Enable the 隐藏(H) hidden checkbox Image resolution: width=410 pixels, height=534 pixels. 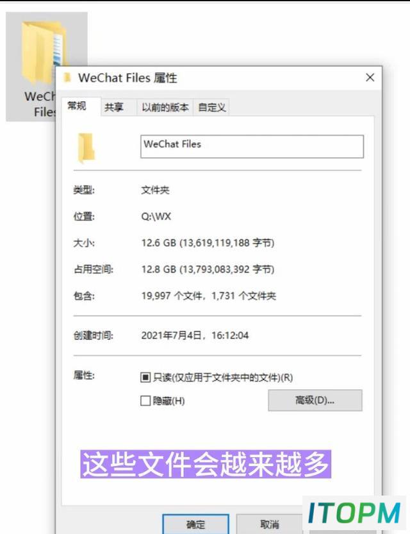click(145, 401)
